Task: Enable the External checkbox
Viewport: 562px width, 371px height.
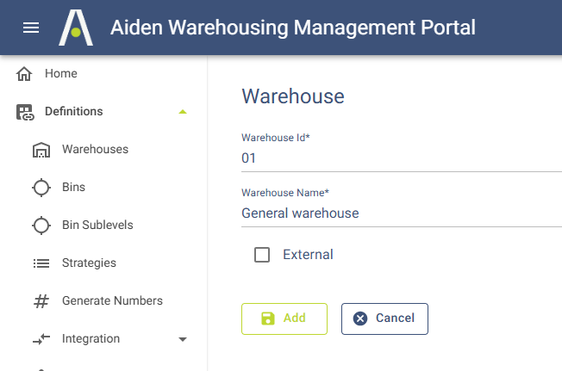Action: (262, 255)
